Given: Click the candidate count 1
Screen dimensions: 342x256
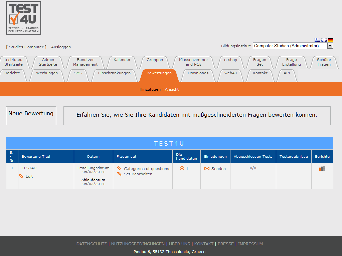Looking at the screenshot, I should tap(187, 169).
